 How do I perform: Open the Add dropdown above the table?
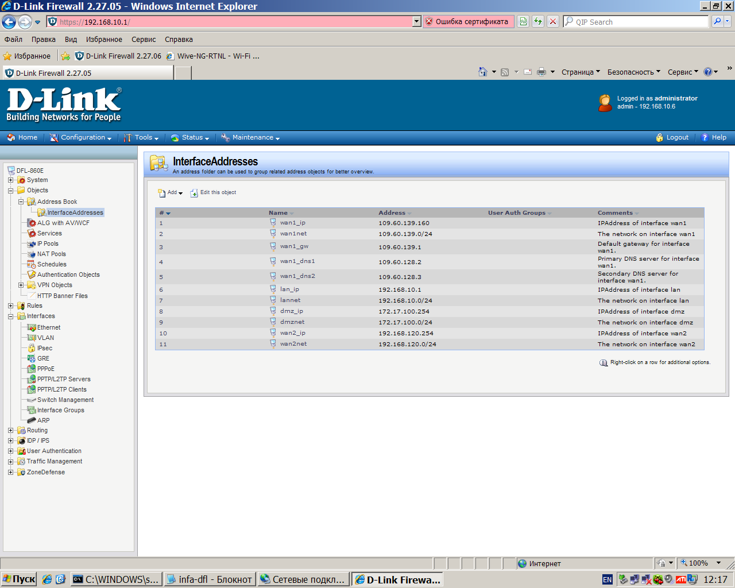click(171, 192)
